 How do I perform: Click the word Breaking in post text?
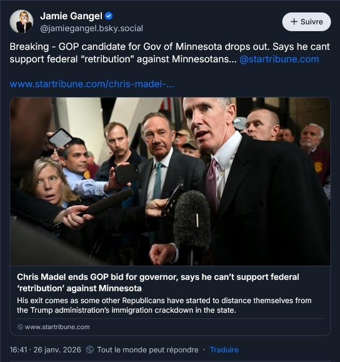pos(29,46)
